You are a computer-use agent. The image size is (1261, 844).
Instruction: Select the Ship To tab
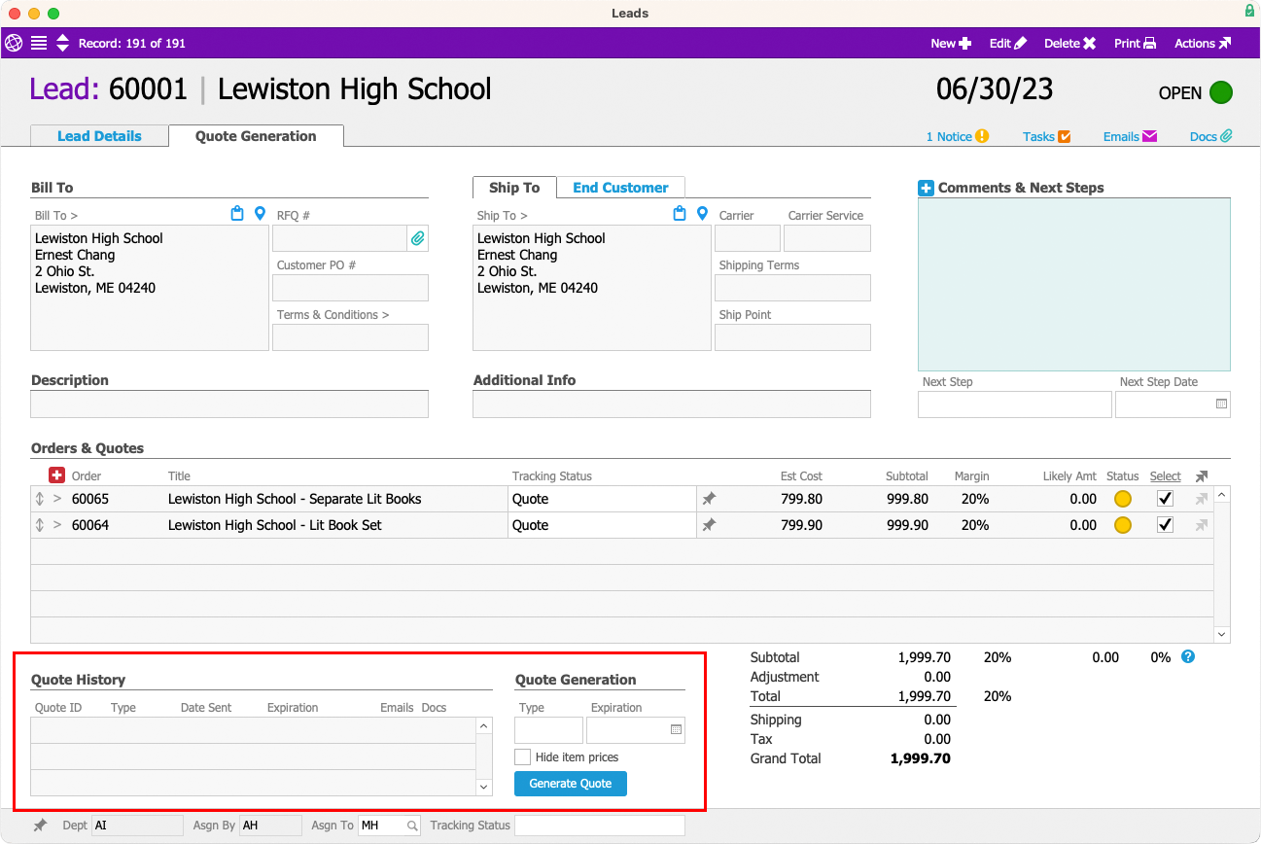[x=514, y=188]
